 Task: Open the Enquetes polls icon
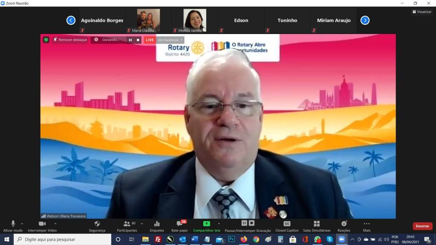point(157,224)
